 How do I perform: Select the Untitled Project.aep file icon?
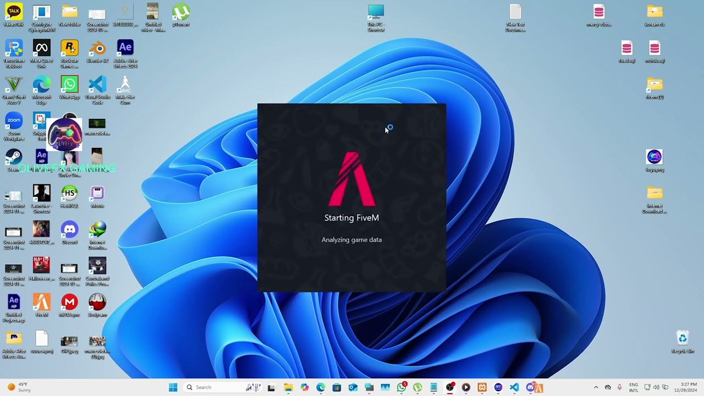(x=14, y=308)
